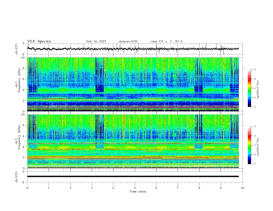Click the ch.1 color bar 'log(PSD)(V²/Hz)' label

[x=258, y=90]
